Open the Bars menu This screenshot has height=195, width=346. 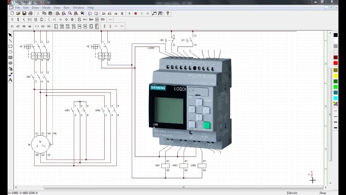coord(66,8)
